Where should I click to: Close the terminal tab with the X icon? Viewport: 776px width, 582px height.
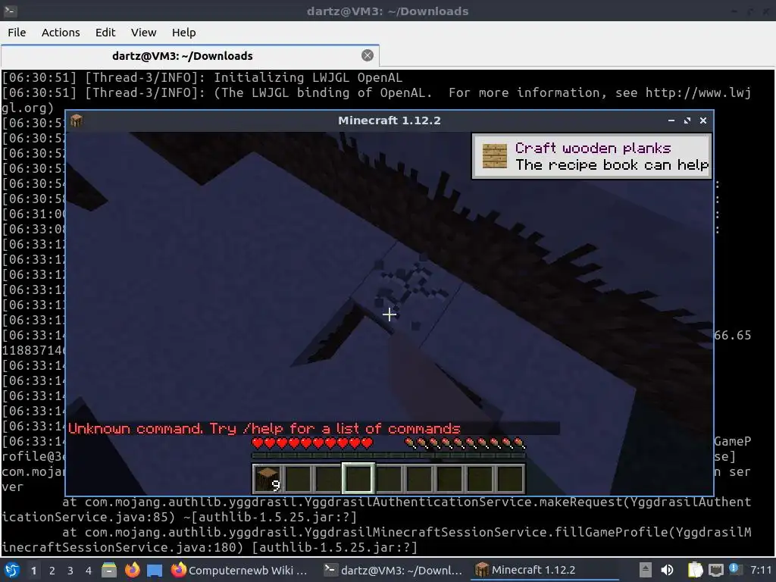[368, 55]
